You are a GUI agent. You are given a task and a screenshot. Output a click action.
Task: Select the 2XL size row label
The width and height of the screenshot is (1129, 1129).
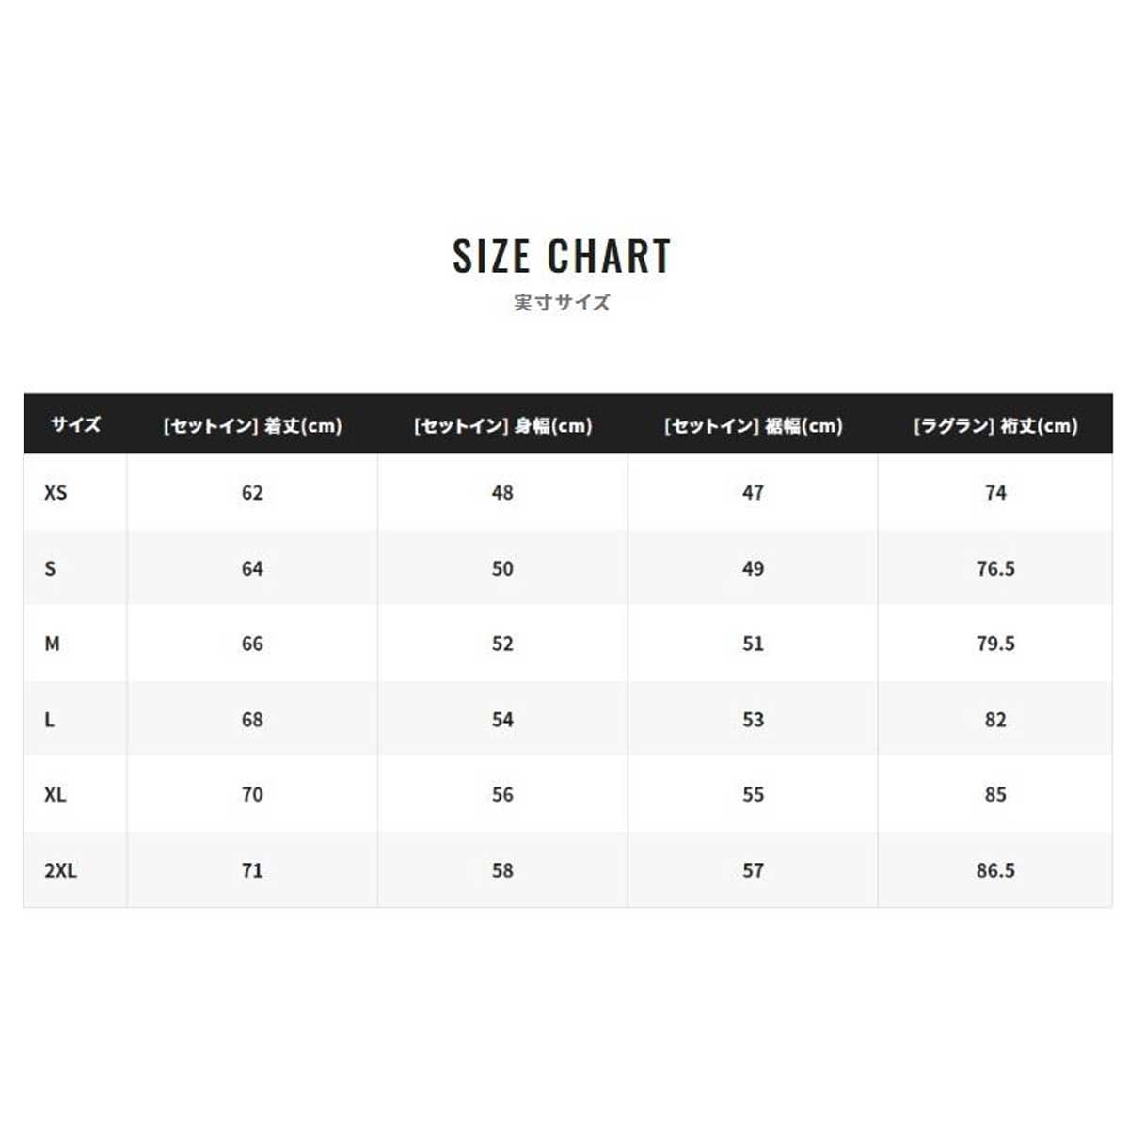[x=60, y=870]
